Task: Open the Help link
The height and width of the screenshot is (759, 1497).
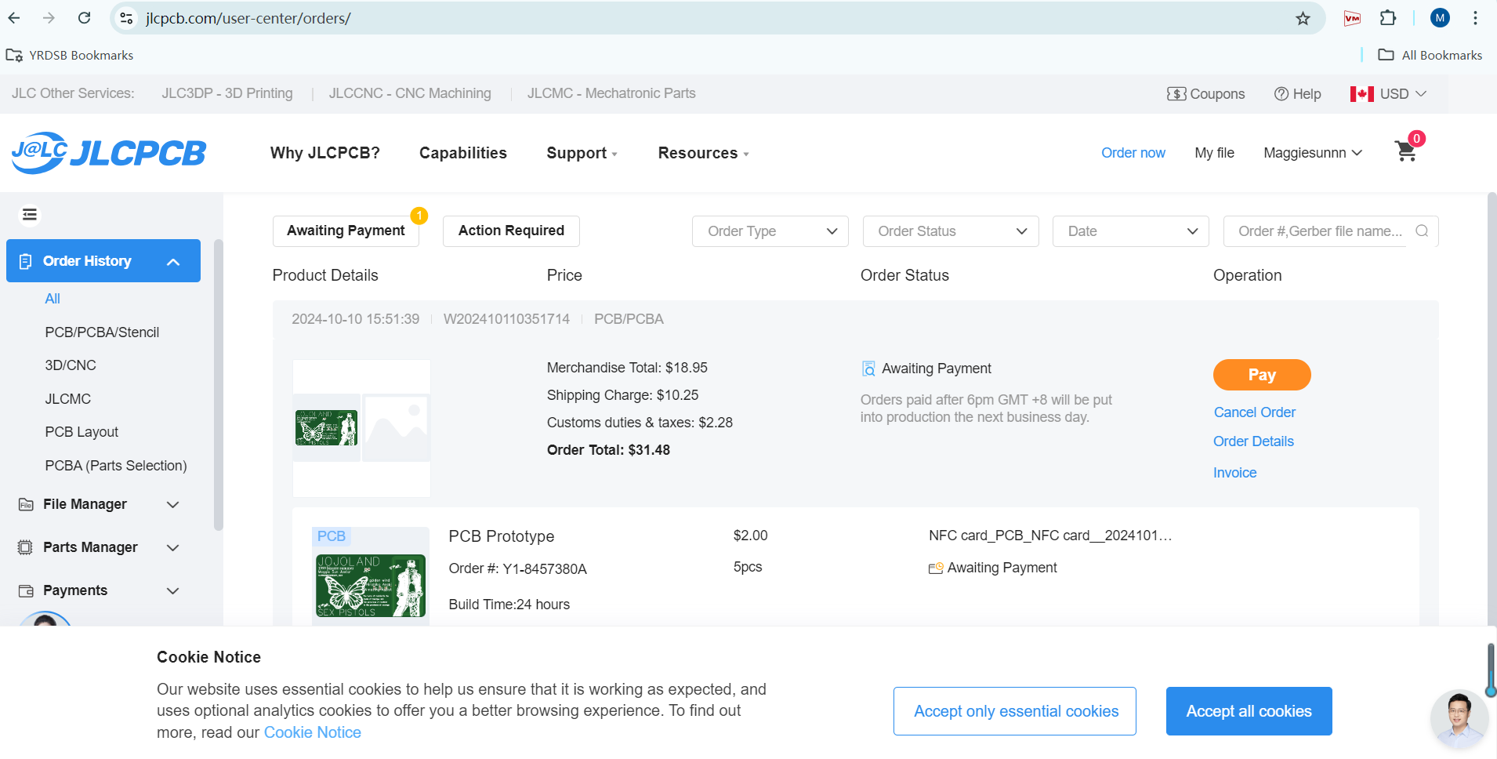Action: (1297, 94)
